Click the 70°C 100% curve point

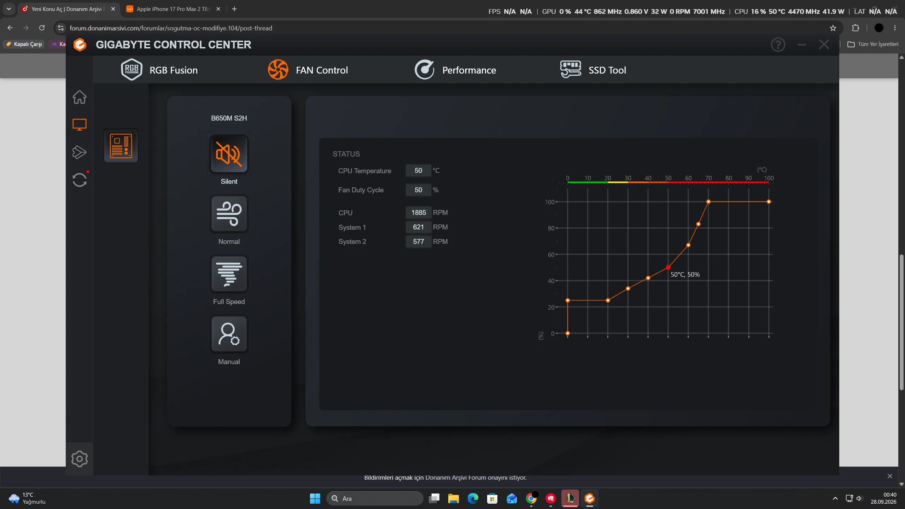click(x=708, y=202)
